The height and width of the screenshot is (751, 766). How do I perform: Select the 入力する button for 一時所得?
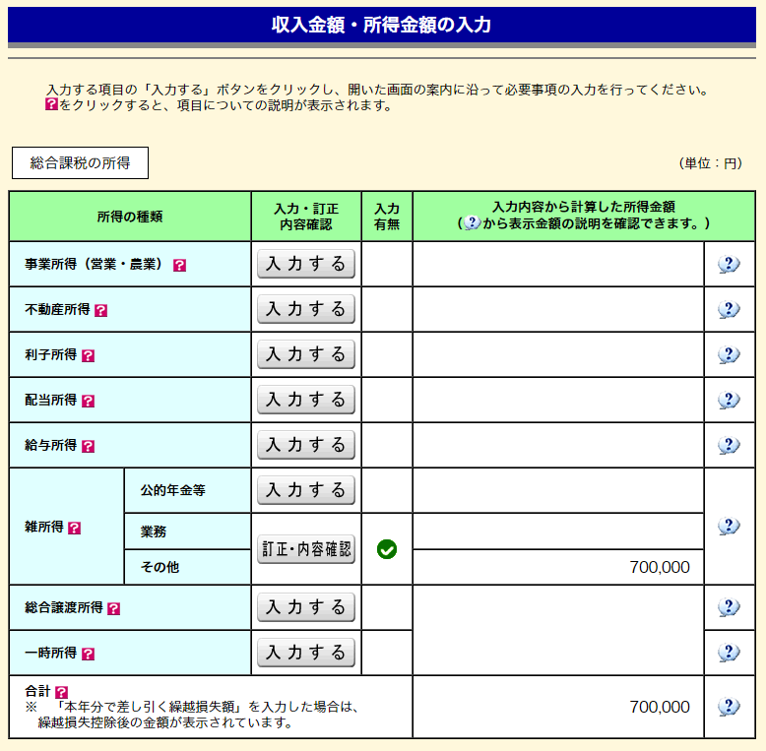tap(306, 653)
